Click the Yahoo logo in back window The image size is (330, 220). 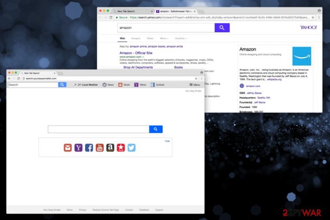click(x=309, y=27)
